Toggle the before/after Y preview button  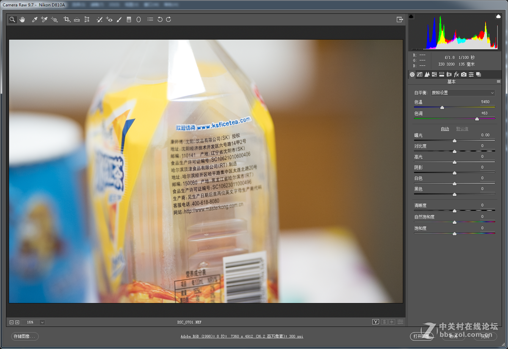point(375,322)
